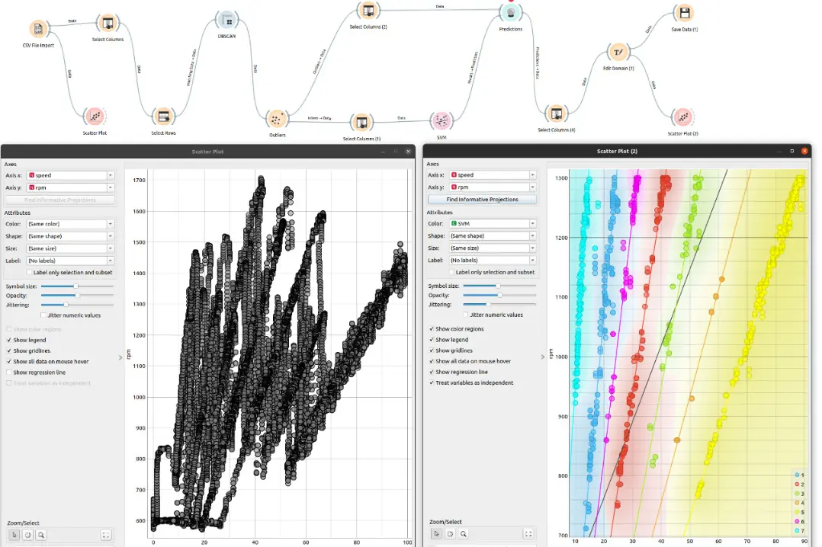Enable 'Jitter numeric values' in Scatter Plot window
The height and width of the screenshot is (547, 822).
pos(43,315)
